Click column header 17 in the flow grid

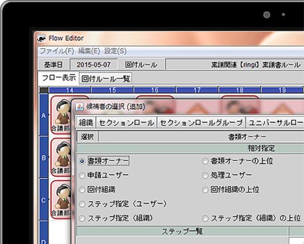click(x=197, y=90)
